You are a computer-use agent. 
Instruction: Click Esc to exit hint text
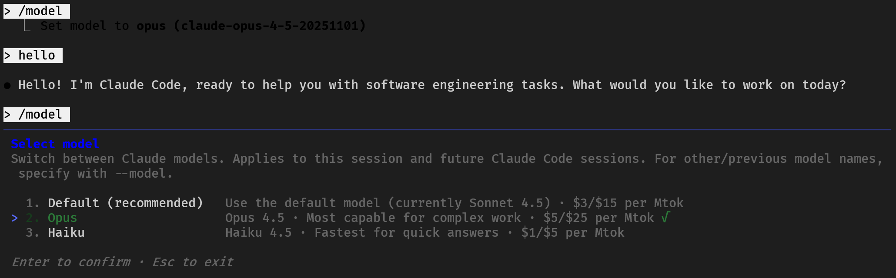click(193, 262)
